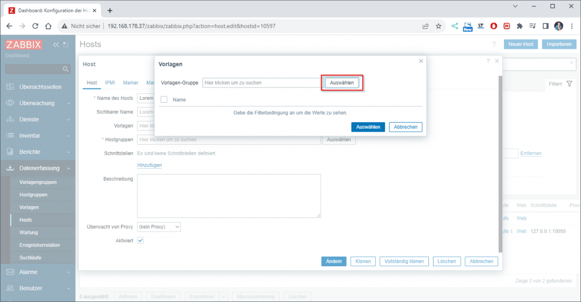The width and height of the screenshot is (581, 302).
Task: Click the Übersichtsseiten sidebar icon
Action: pyautogui.click(x=10, y=86)
